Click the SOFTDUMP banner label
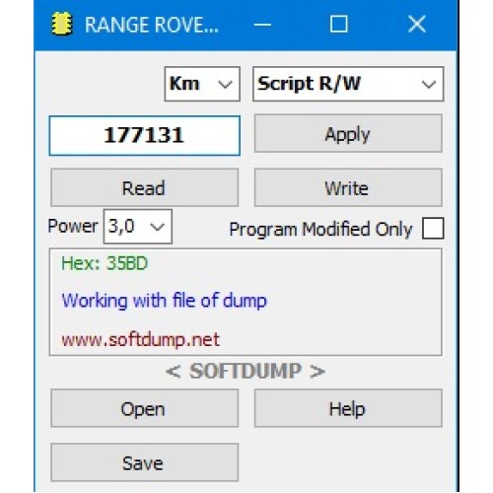Screen dimensions: 493x493 pos(246,371)
